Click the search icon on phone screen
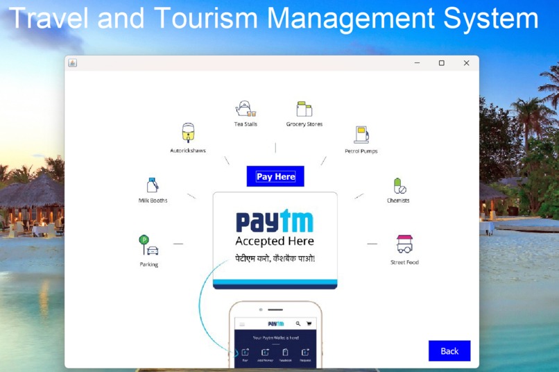Viewport: 559px width, 372px height. (x=298, y=324)
